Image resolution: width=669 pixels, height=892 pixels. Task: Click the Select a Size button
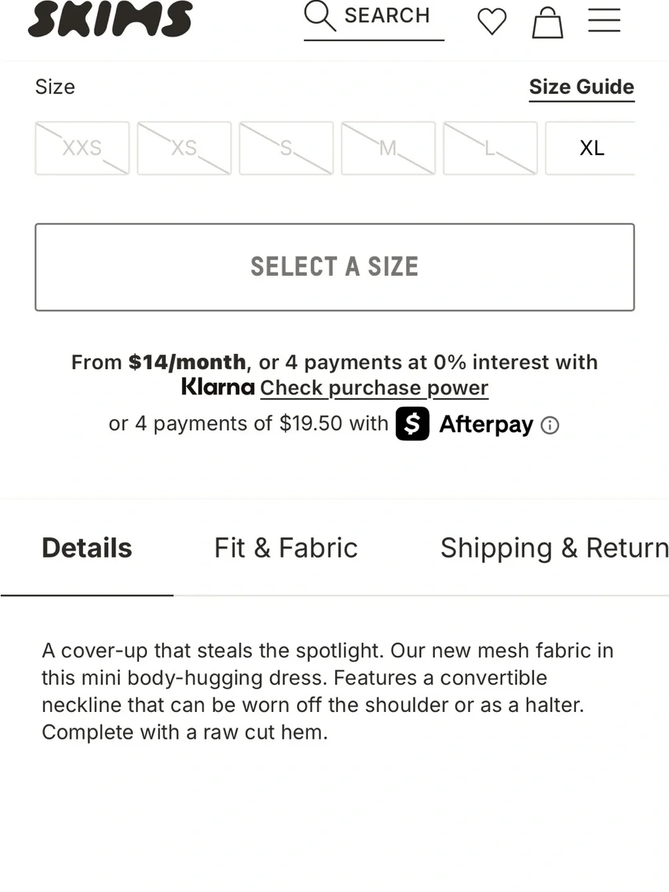334,267
